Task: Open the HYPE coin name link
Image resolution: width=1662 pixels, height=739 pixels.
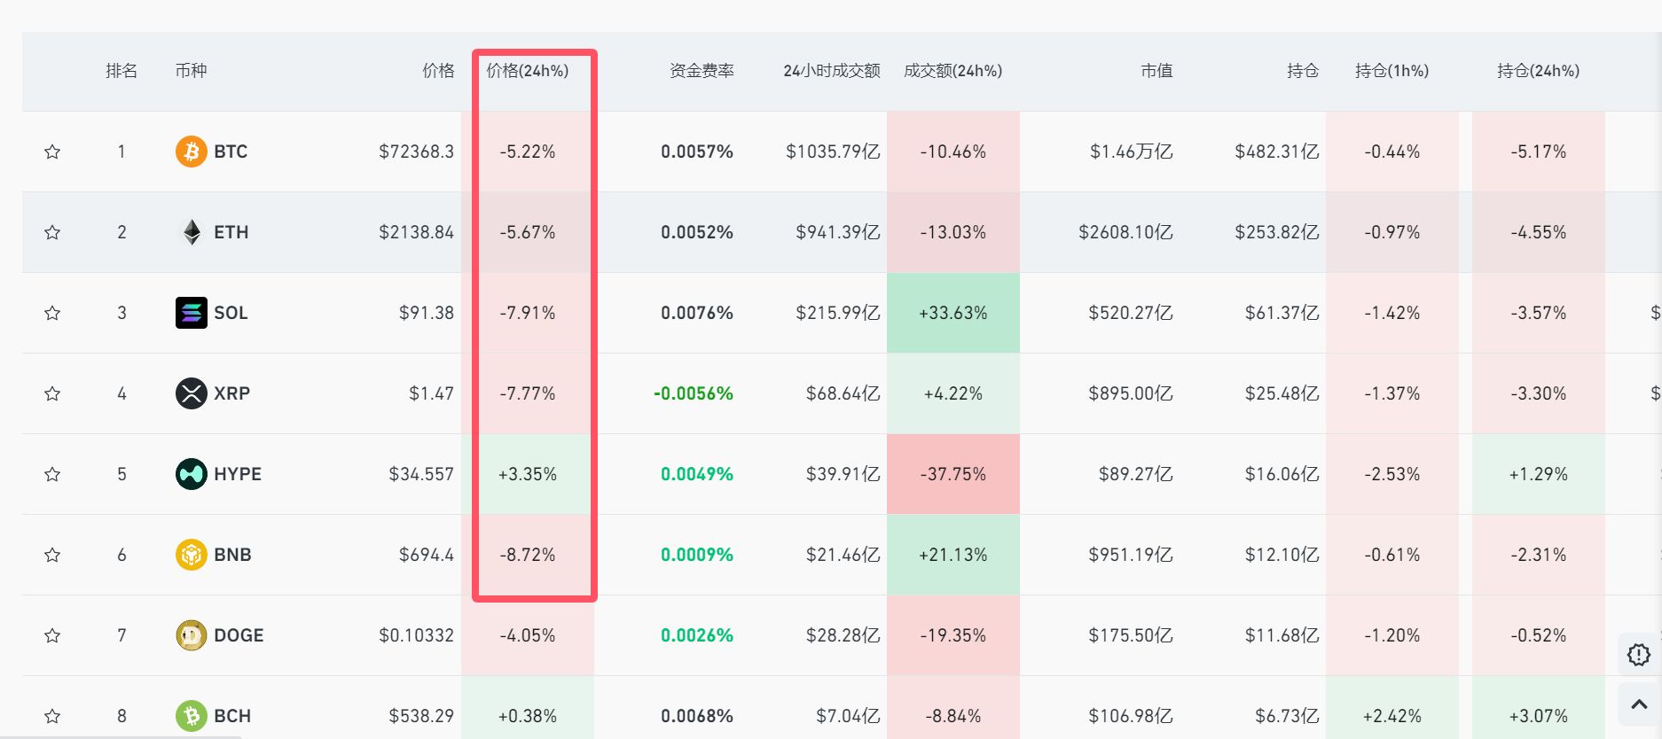Action: [x=237, y=474]
